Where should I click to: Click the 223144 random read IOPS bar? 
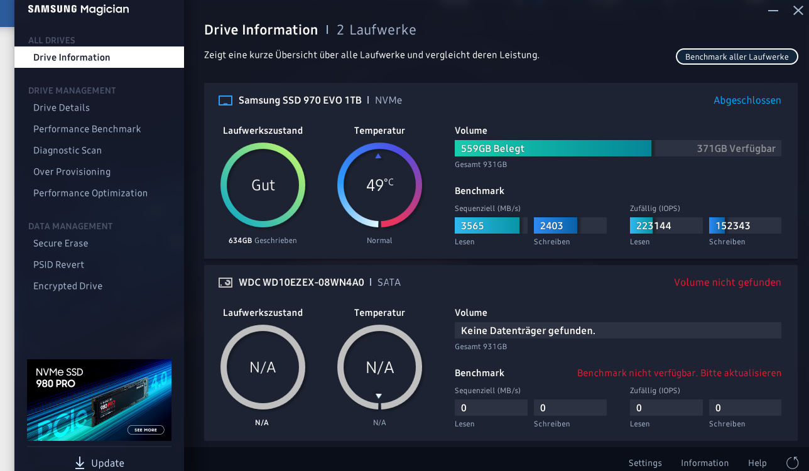click(x=666, y=225)
